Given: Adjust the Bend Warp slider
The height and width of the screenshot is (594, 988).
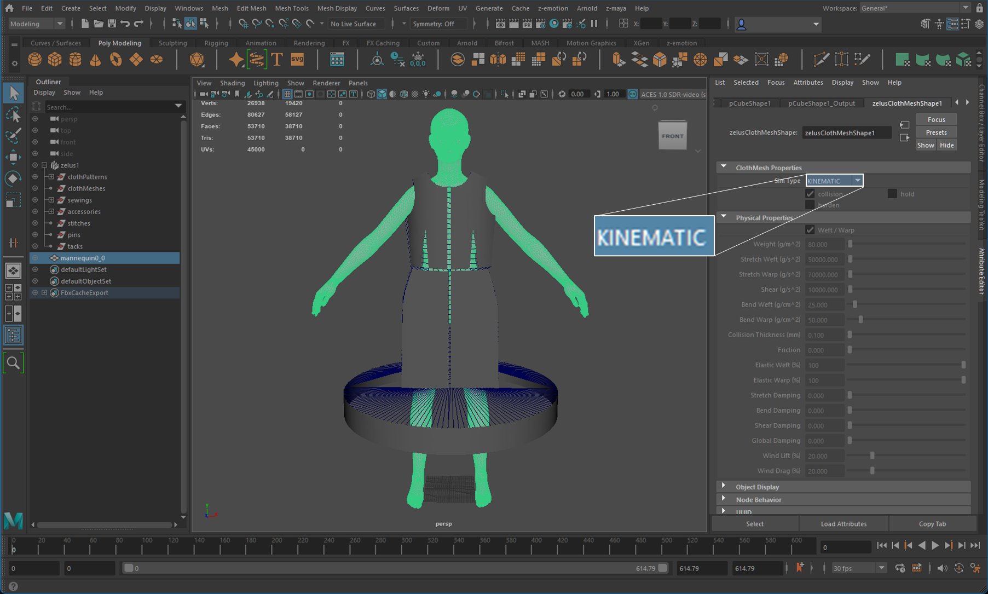Looking at the screenshot, I should click(860, 320).
